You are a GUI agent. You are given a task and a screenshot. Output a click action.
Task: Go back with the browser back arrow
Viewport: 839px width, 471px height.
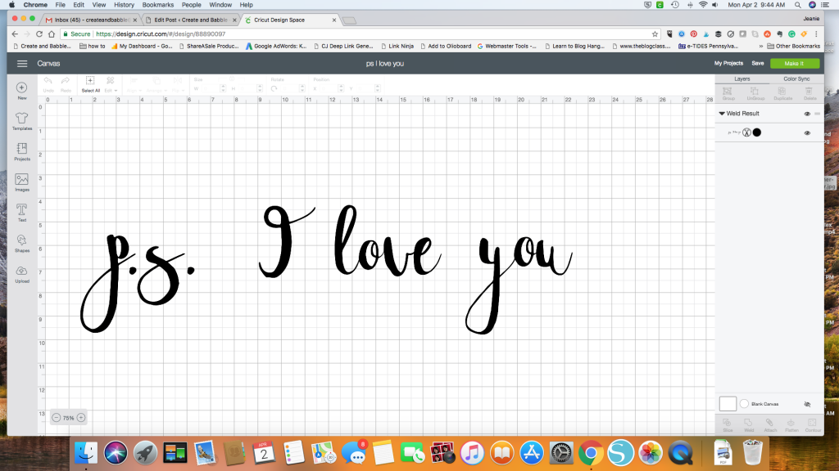15,34
